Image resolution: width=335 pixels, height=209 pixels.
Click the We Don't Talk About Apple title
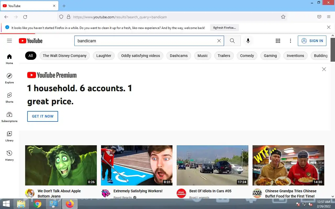59,194
